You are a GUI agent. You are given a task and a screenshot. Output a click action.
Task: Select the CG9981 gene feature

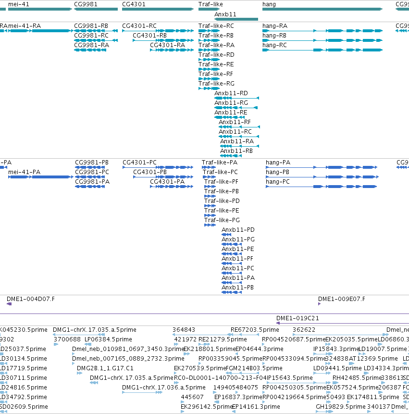(x=96, y=9)
